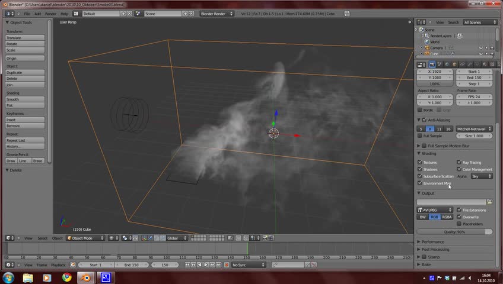Toggle the Textures checkbox

pyautogui.click(x=420, y=162)
